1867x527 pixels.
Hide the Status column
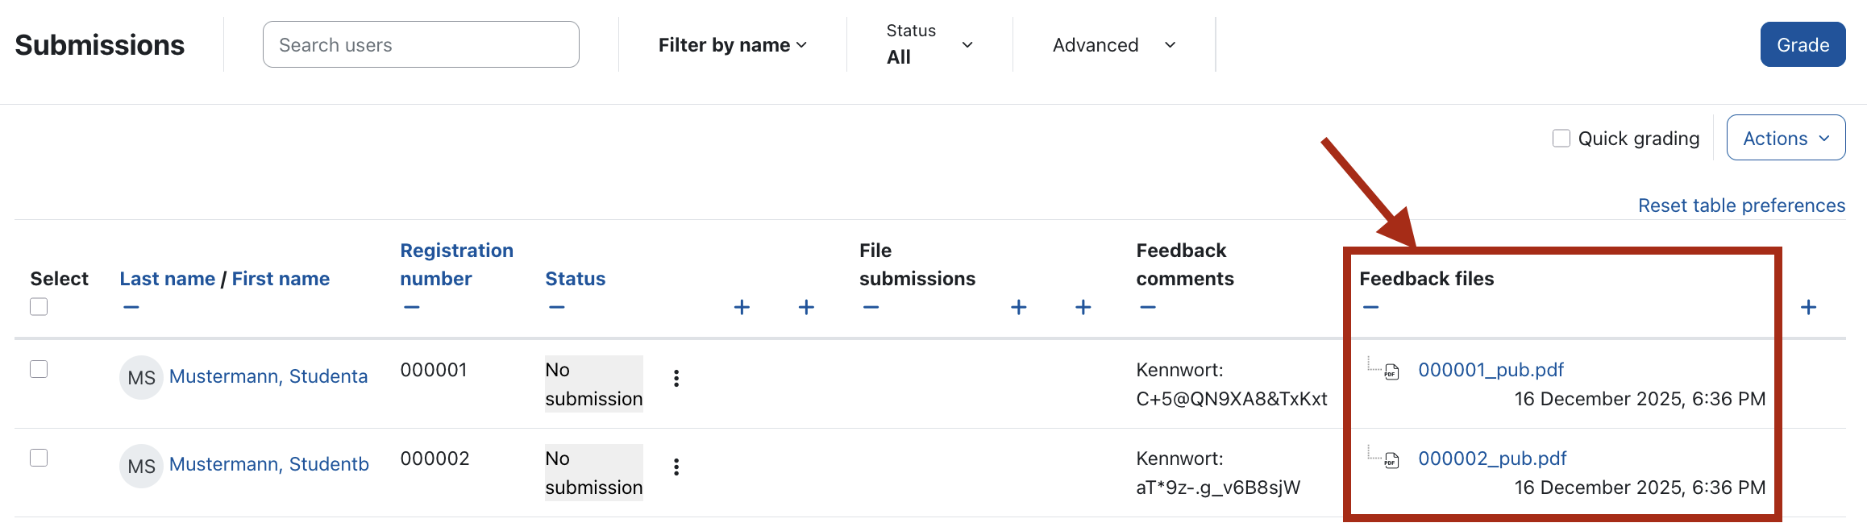(x=557, y=308)
